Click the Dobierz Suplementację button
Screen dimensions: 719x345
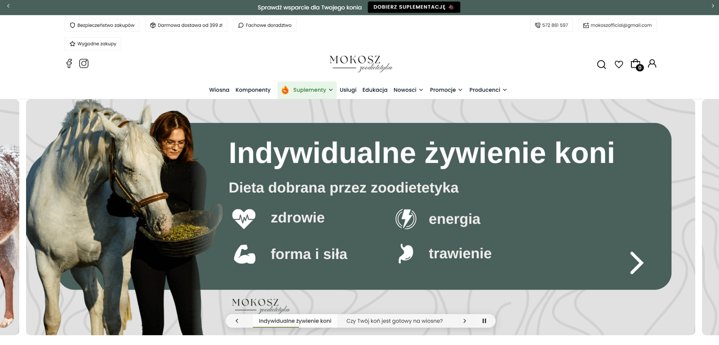click(x=413, y=7)
